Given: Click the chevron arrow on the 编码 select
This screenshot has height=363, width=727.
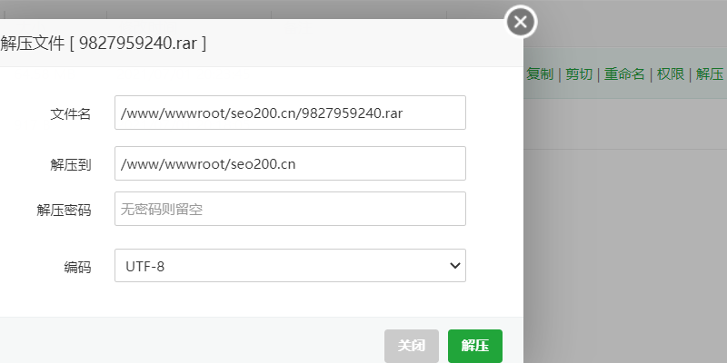Looking at the screenshot, I should pyautogui.click(x=455, y=266).
